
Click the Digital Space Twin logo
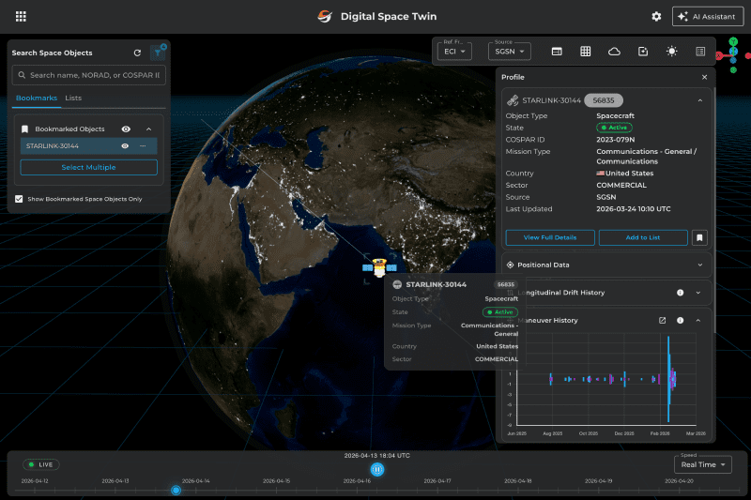click(325, 16)
